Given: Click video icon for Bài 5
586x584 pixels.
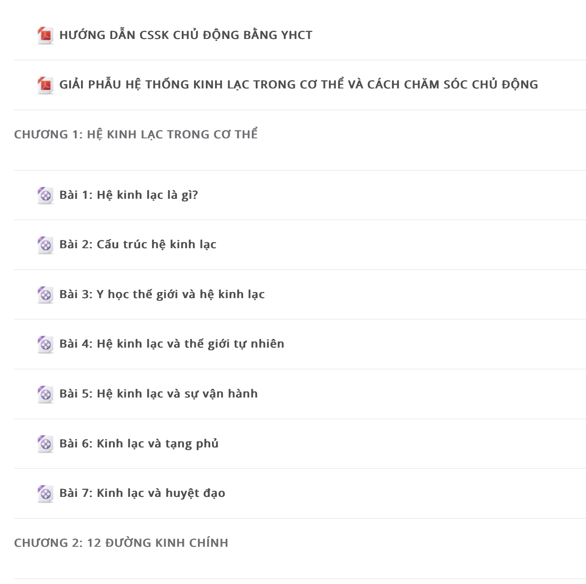Looking at the screenshot, I should [x=46, y=394].
